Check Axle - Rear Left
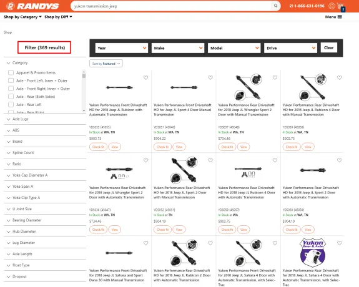The image size is (359, 287). tap(11, 105)
